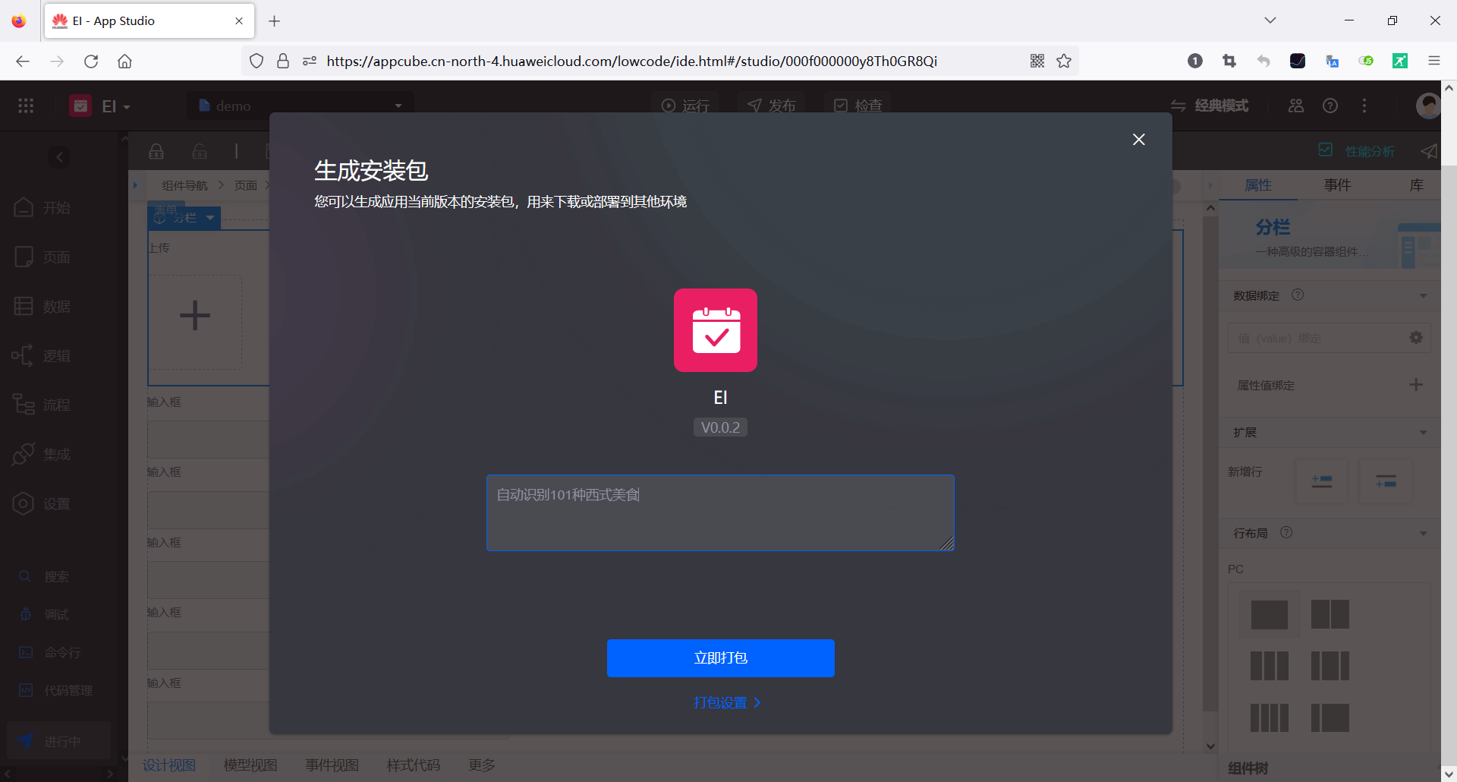
Task: Open 打包设置 packaging settings link
Action: 726,702
